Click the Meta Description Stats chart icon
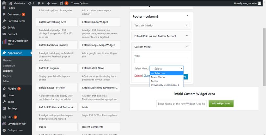266x135 pixels. (x=4, y=42)
